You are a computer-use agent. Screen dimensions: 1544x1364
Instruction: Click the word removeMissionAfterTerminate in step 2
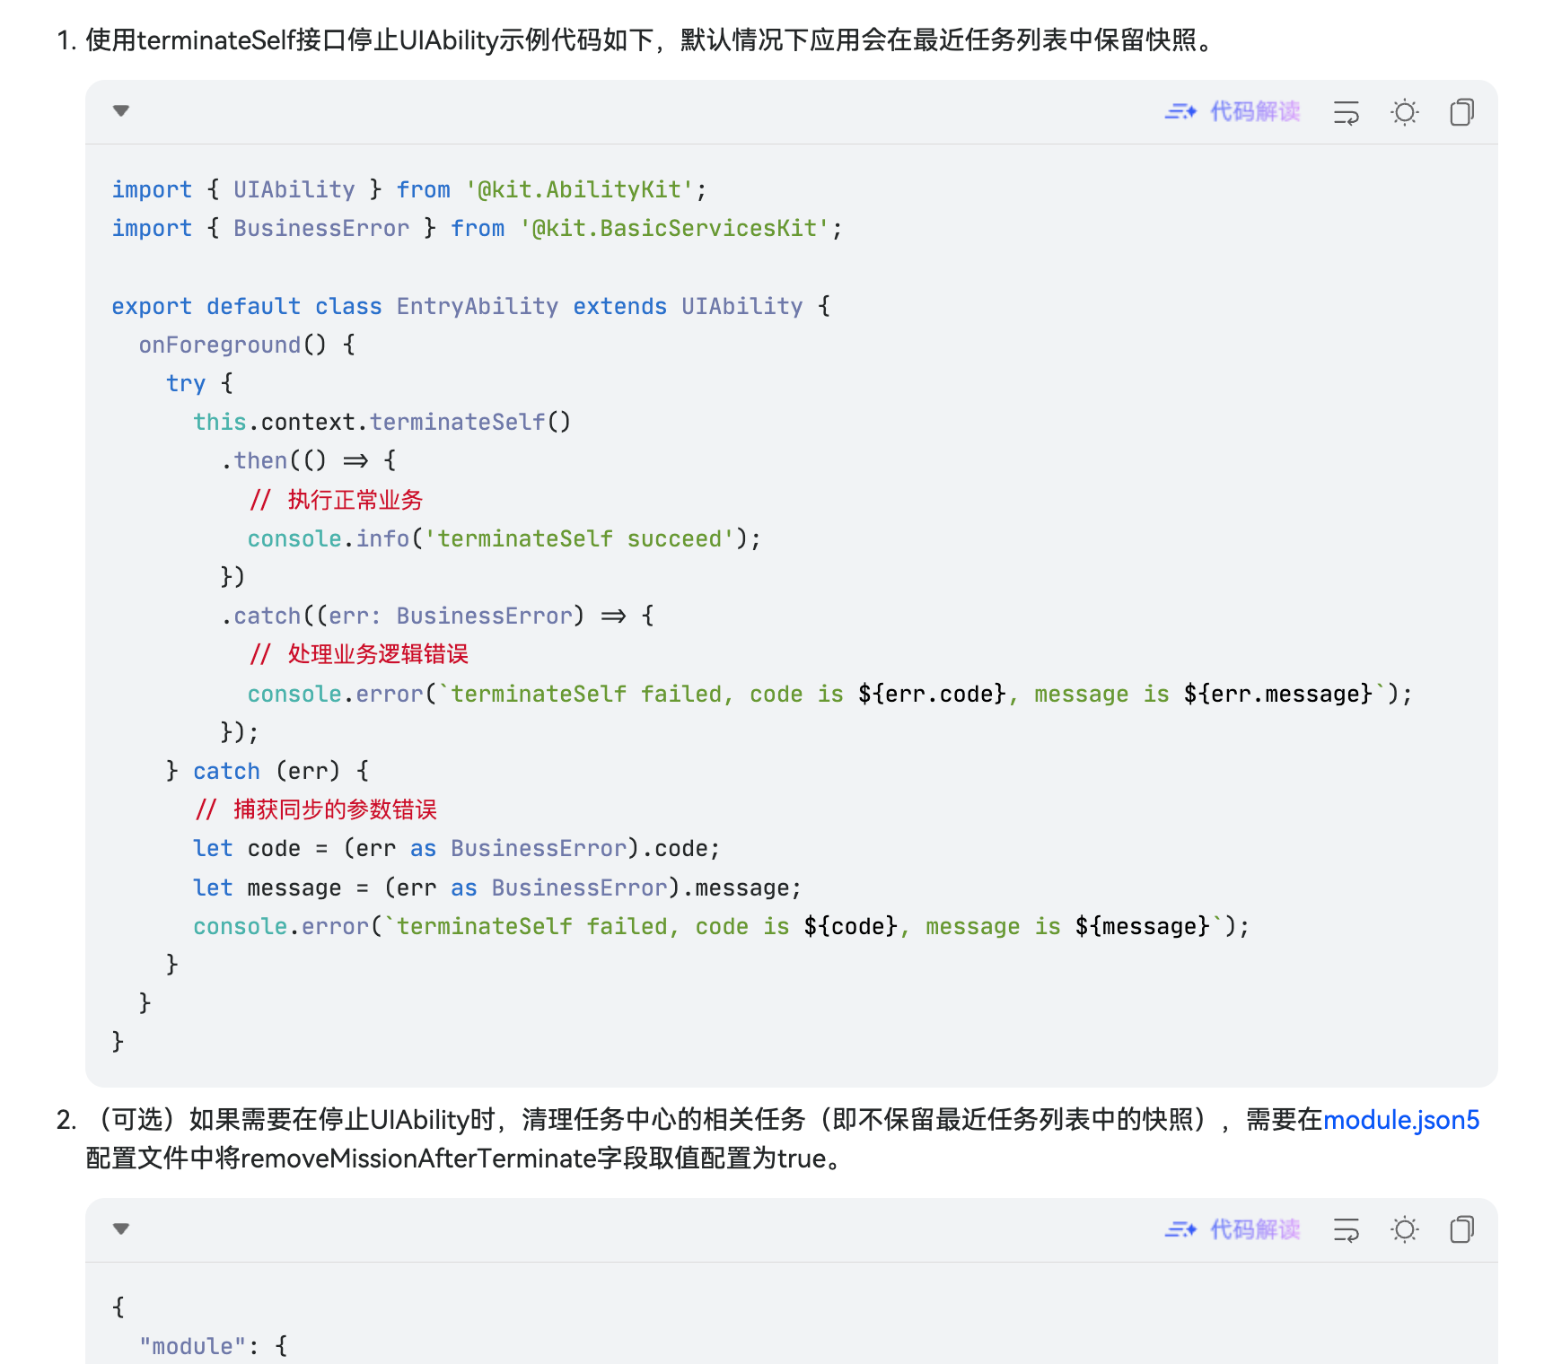(x=418, y=1159)
